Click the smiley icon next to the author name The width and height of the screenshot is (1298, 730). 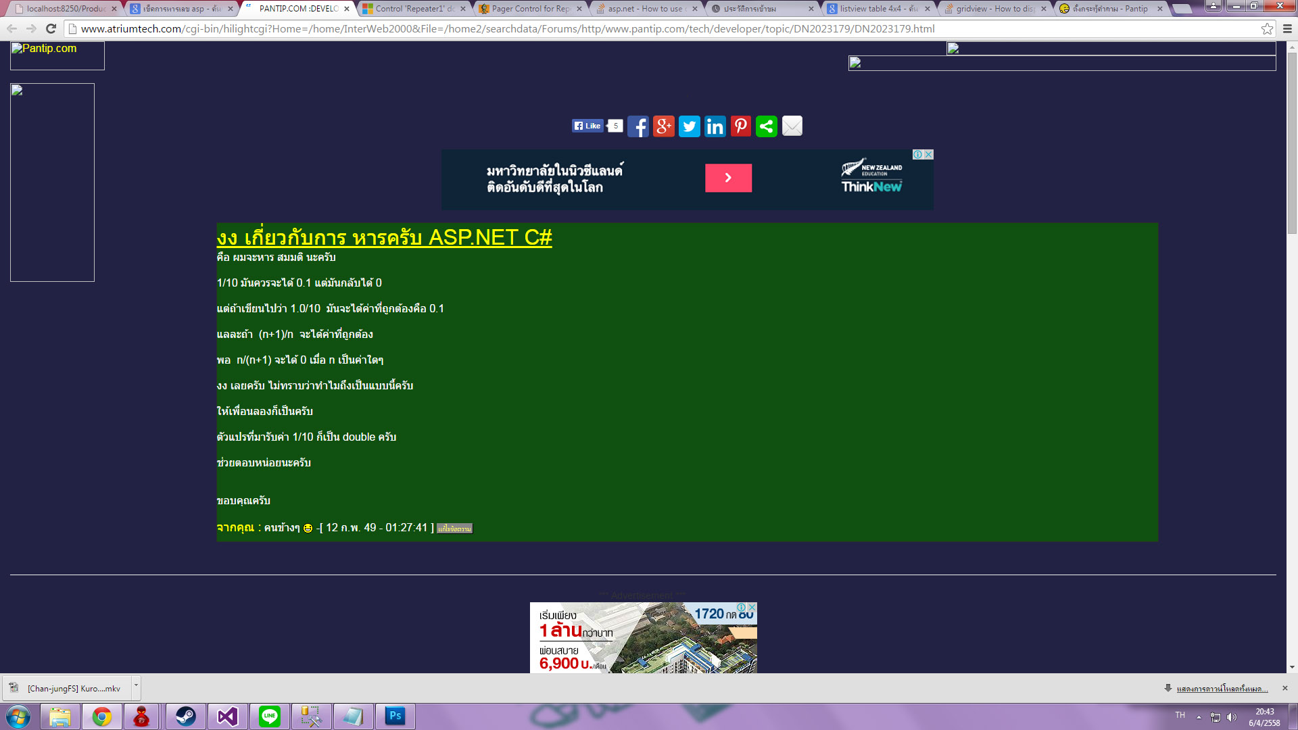pos(308,528)
